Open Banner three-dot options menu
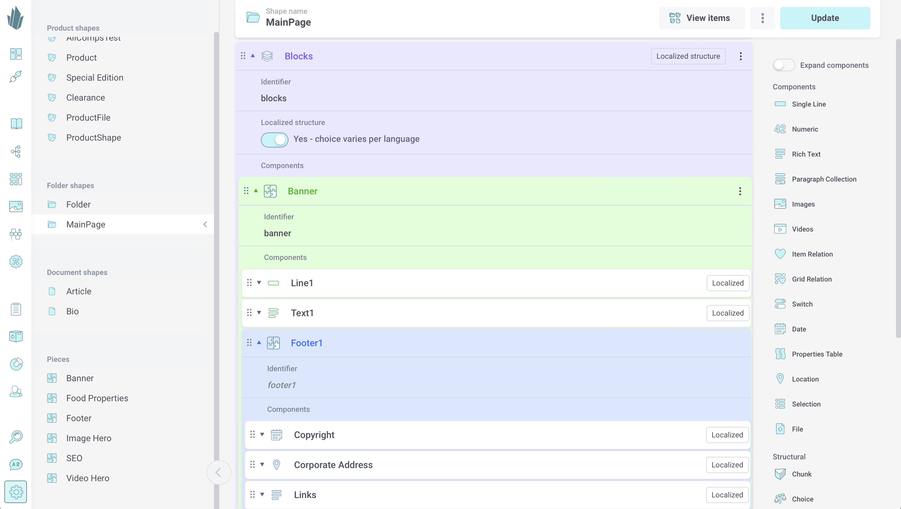Viewport: 901px width, 509px height. click(x=740, y=191)
